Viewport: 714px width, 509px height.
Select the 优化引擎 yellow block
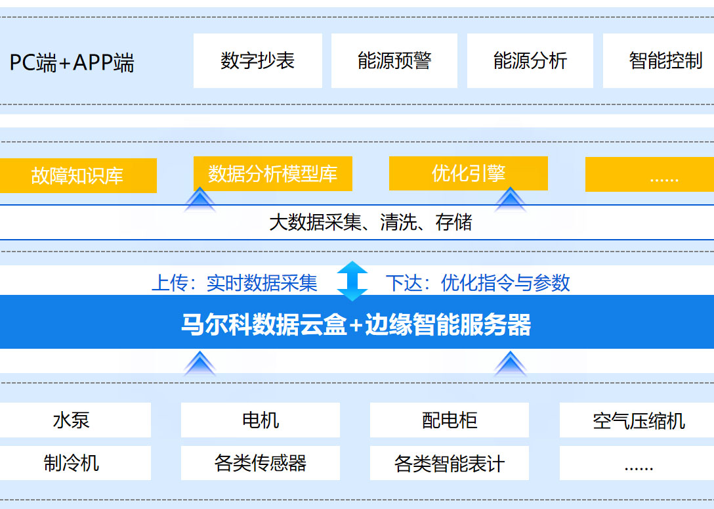pyautogui.click(x=469, y=173)
